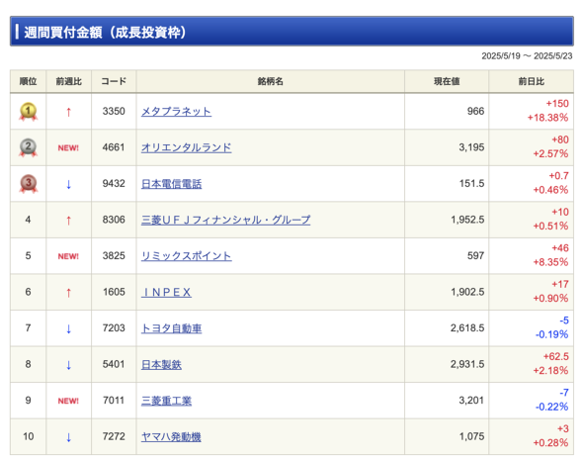The image size is (583, 459).
Task: Click current price 1,075
Action: click(x=471, y=436)
